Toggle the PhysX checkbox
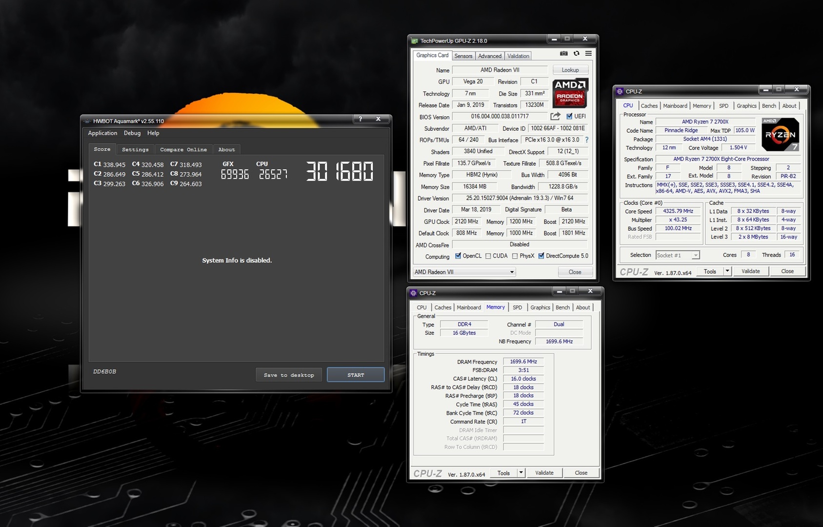Screen dimensions: 823x527 coord(515,256)
